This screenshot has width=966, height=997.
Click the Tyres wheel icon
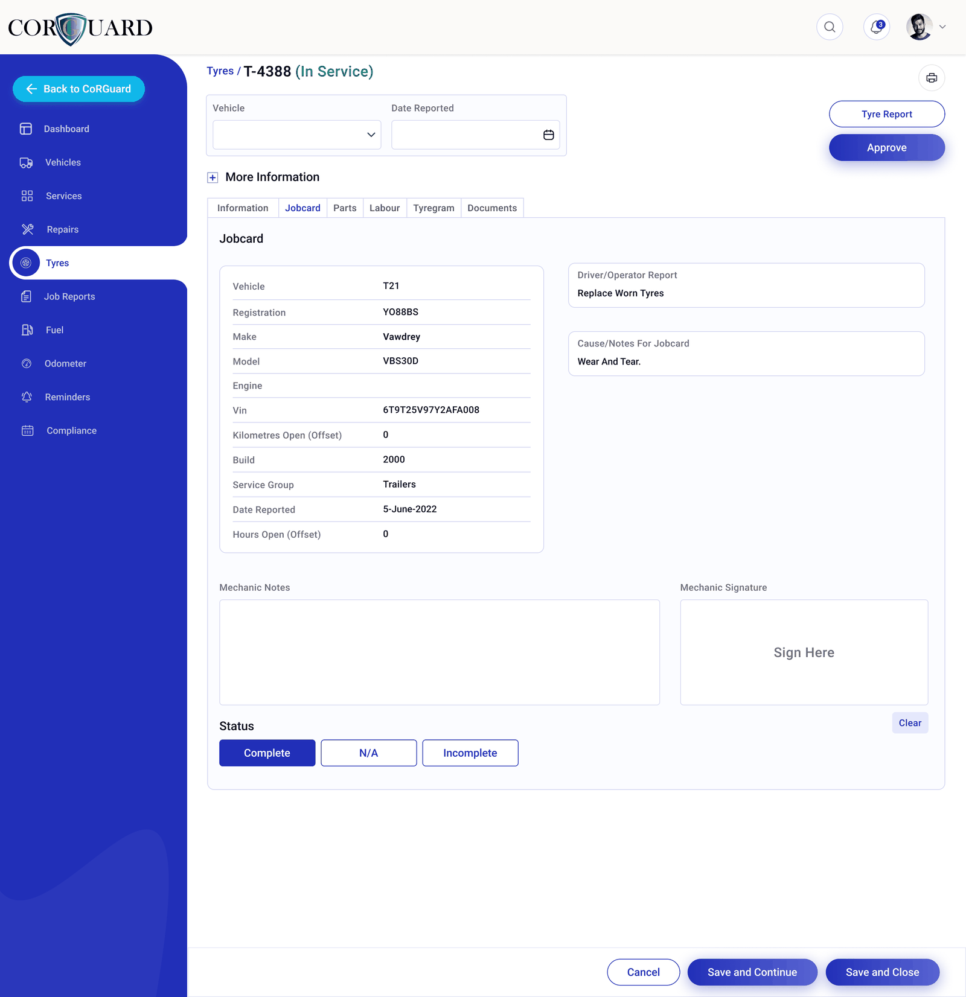pyautogui.click(x=26, y=263)
